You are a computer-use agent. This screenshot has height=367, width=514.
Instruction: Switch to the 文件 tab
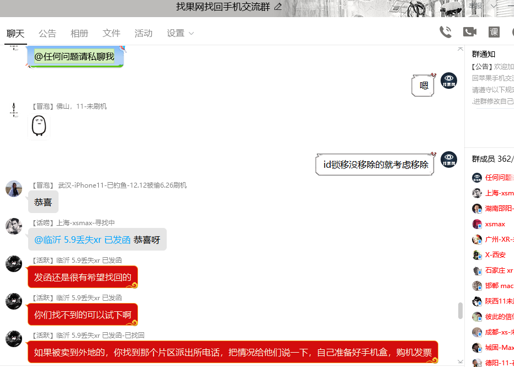click(x=112, y=34)
